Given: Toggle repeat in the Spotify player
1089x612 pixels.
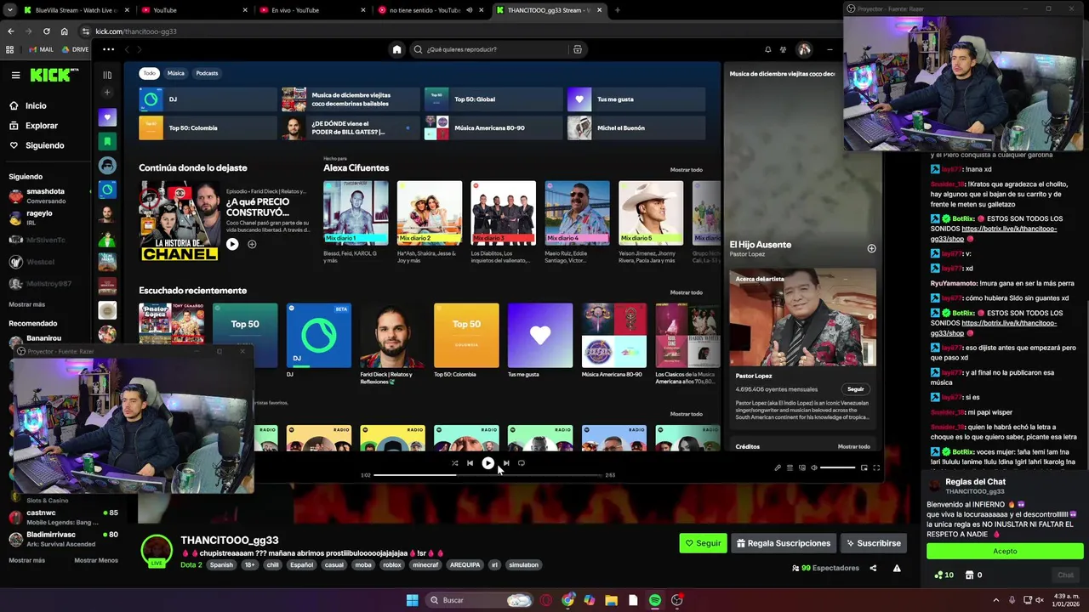Looking at the screenshot, I should (x=522, y=463).
